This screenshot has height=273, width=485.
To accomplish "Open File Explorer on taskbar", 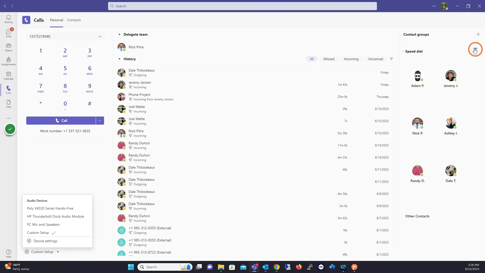I will click(221, 267).
